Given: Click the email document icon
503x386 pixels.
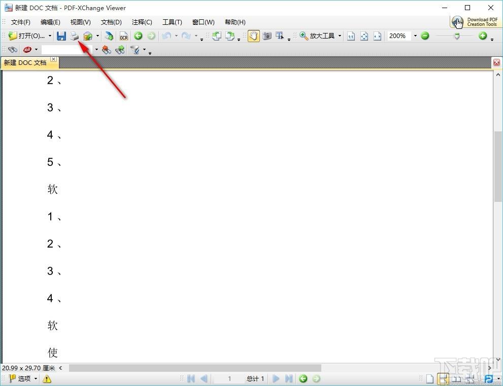Looking at the screenshot, I should 88,36.
